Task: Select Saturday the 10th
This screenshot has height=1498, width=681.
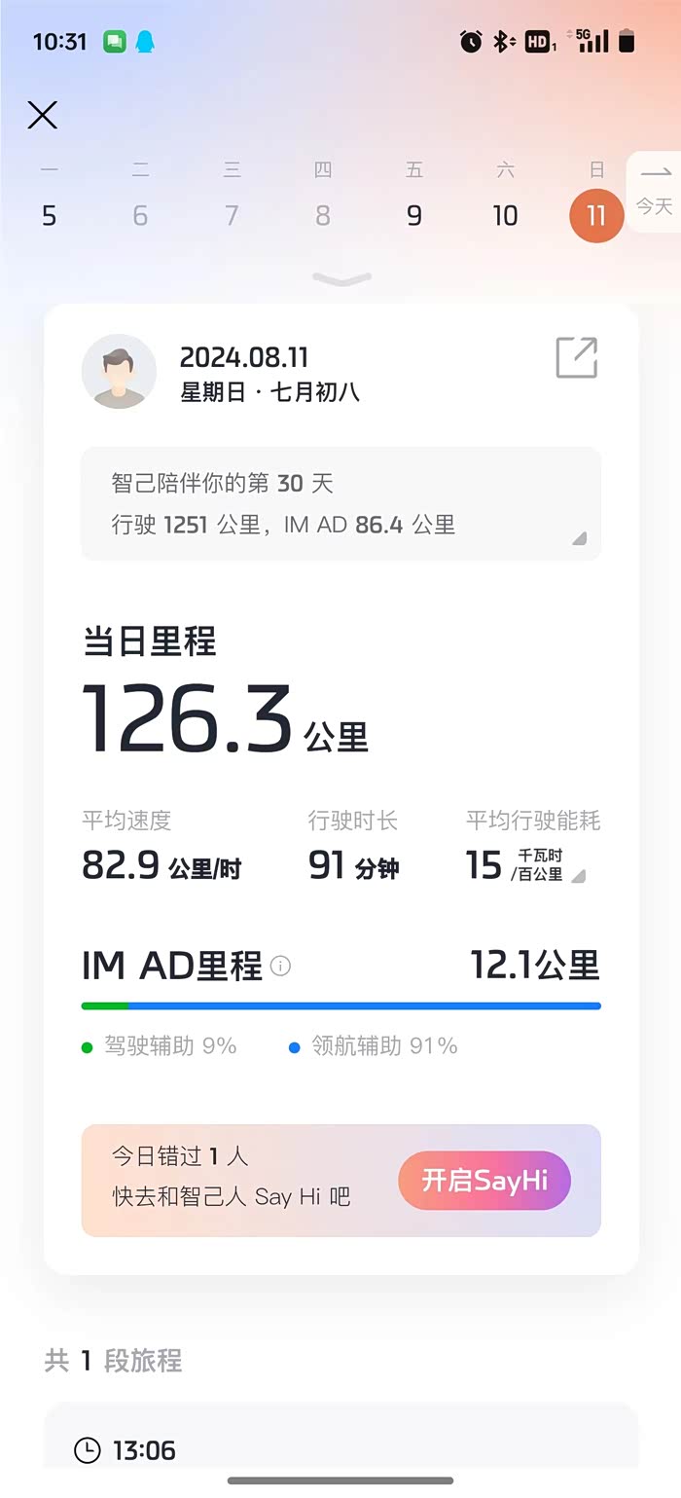Action: (505, 215)
